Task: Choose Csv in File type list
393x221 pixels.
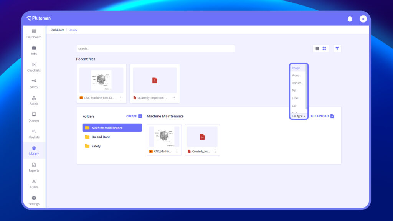Action: (x=298, y=106)
